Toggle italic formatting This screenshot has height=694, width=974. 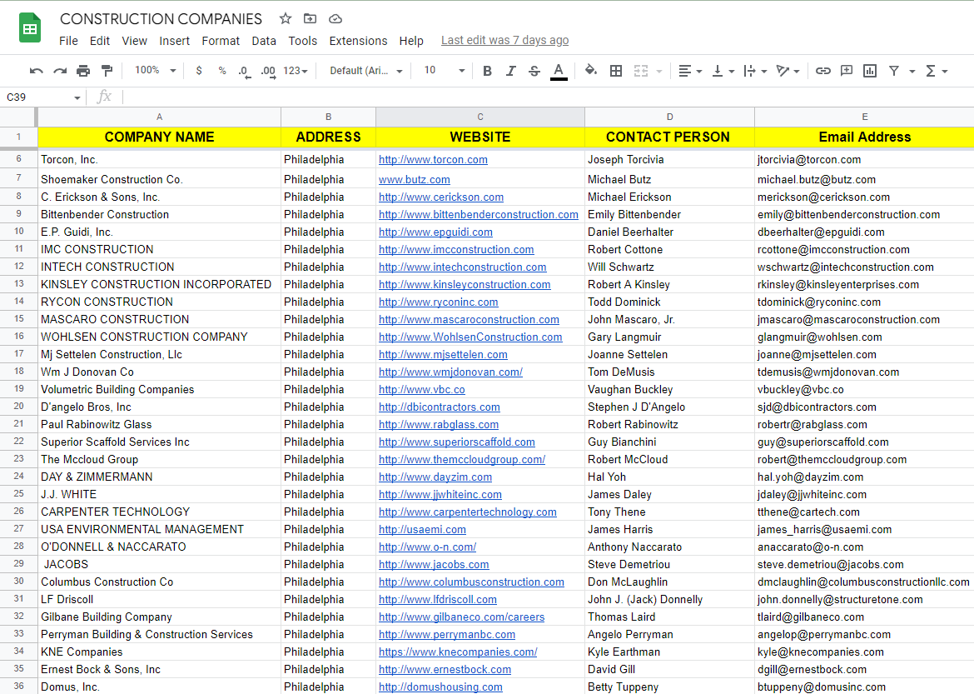(x=510, y=71)
